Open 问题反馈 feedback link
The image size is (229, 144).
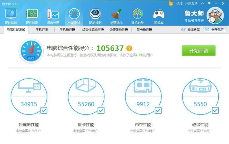tap(191, 3)
